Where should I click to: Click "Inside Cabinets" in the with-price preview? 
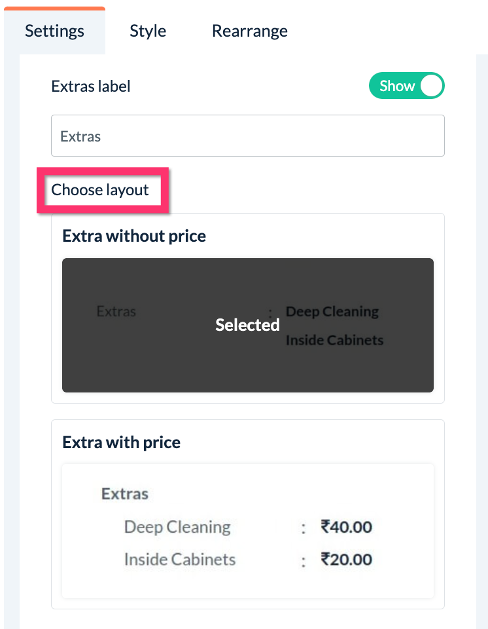[180, 560]
